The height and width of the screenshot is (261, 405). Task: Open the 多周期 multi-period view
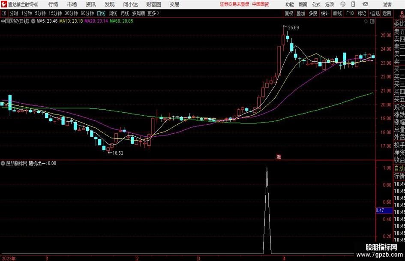point(138,13)
